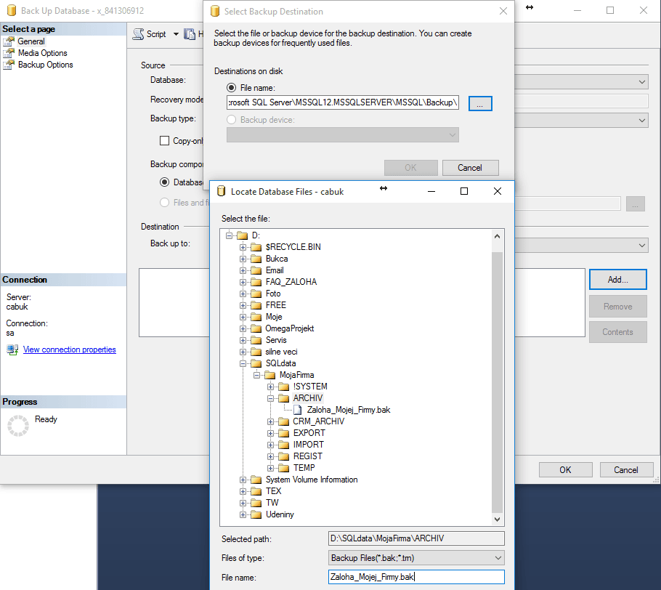Select the General page icon

tap(9, 41)
